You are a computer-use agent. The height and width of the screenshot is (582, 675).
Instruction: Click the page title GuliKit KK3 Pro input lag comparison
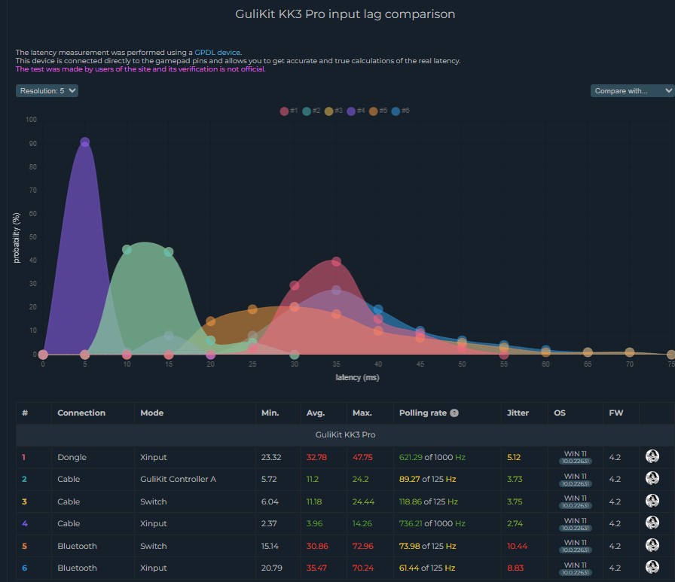[345, 14]
